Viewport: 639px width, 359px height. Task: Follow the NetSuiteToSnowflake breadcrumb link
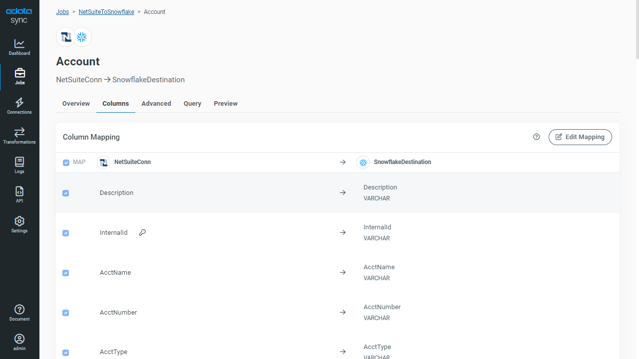[106, 12]
